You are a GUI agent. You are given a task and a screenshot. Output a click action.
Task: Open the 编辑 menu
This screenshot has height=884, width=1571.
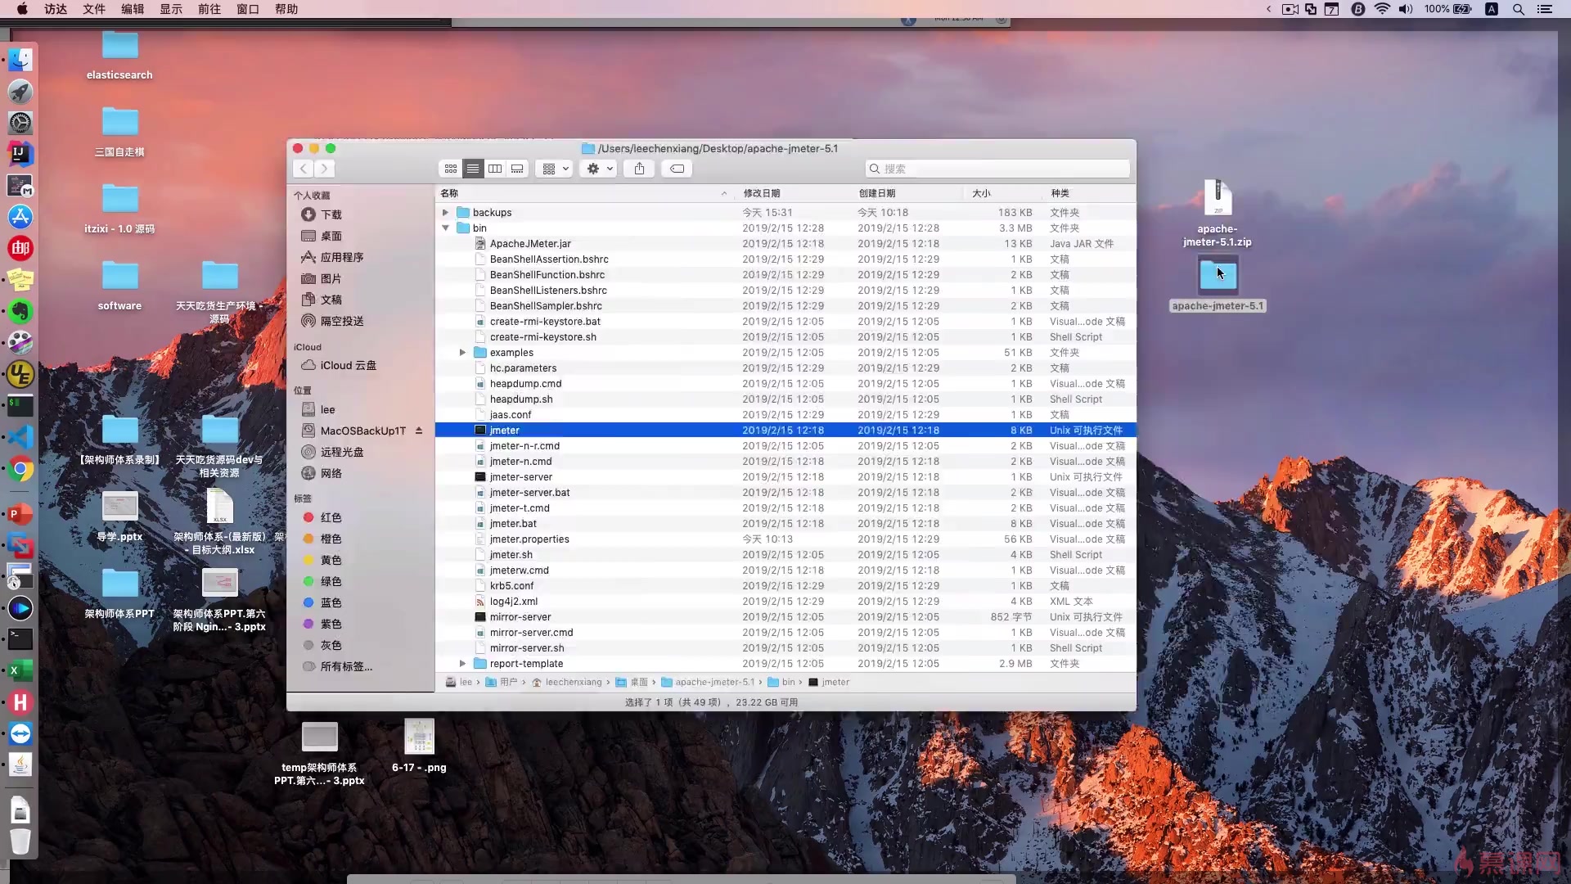(x=133, y=9)
